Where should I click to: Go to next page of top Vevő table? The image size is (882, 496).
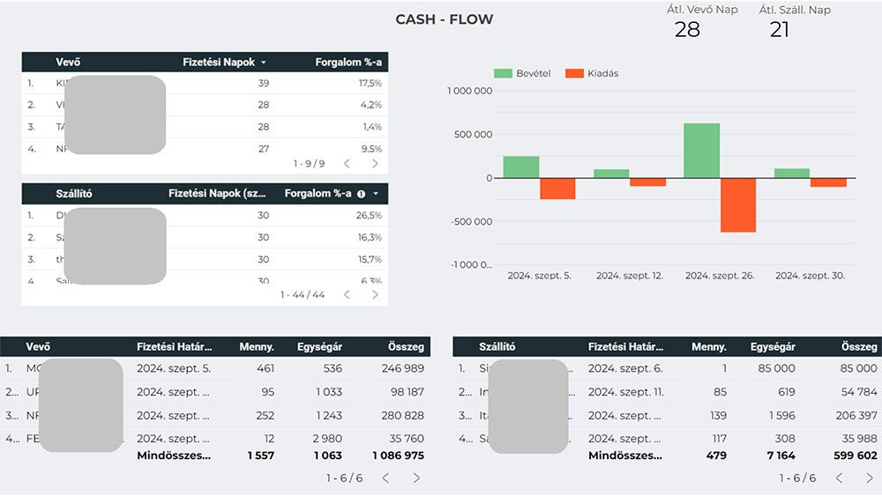[375, 164]
